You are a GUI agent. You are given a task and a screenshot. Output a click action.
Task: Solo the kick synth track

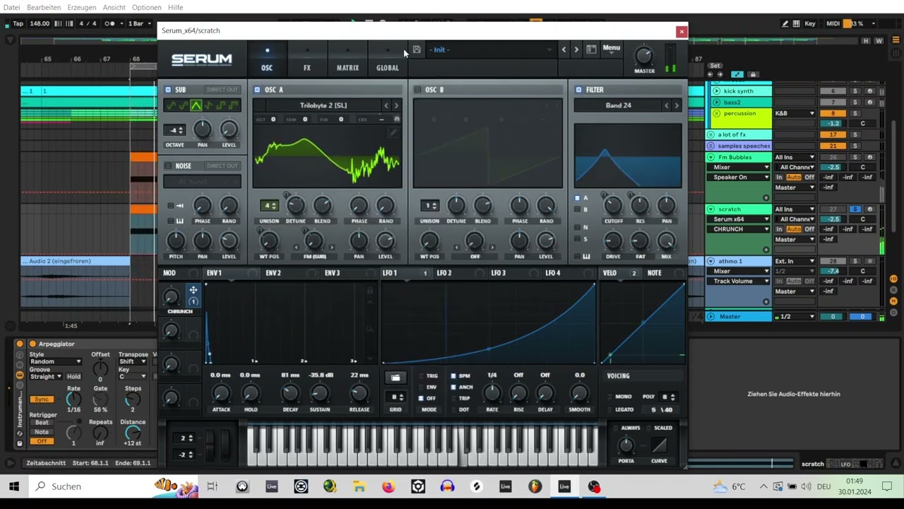point(855,91)
